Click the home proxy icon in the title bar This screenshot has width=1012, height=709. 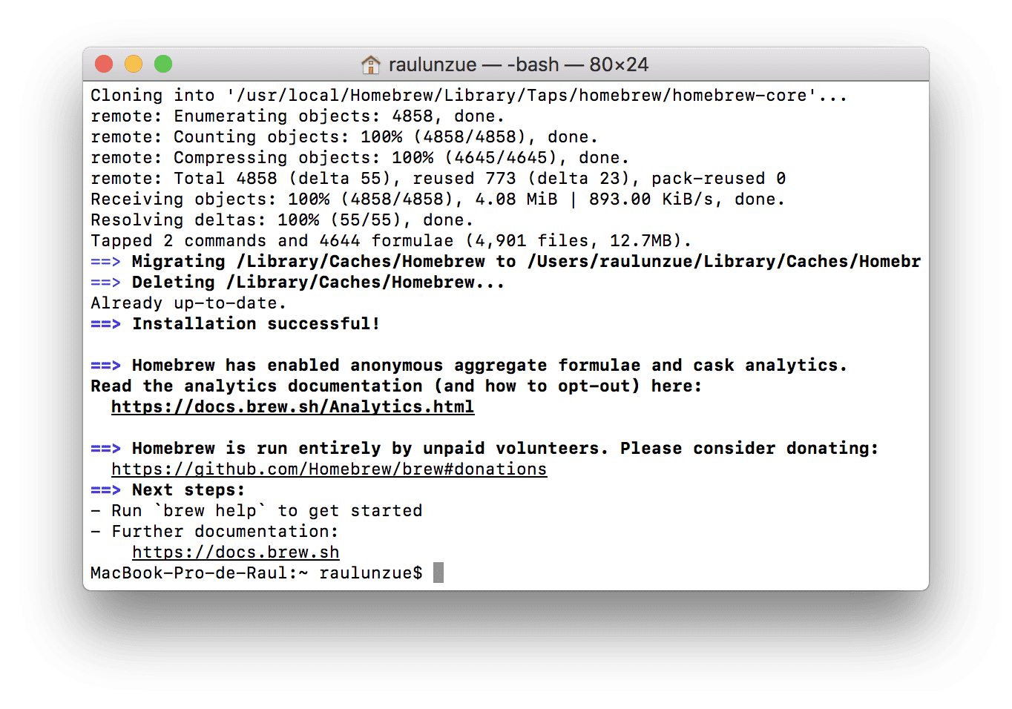[x=369, y=64]
